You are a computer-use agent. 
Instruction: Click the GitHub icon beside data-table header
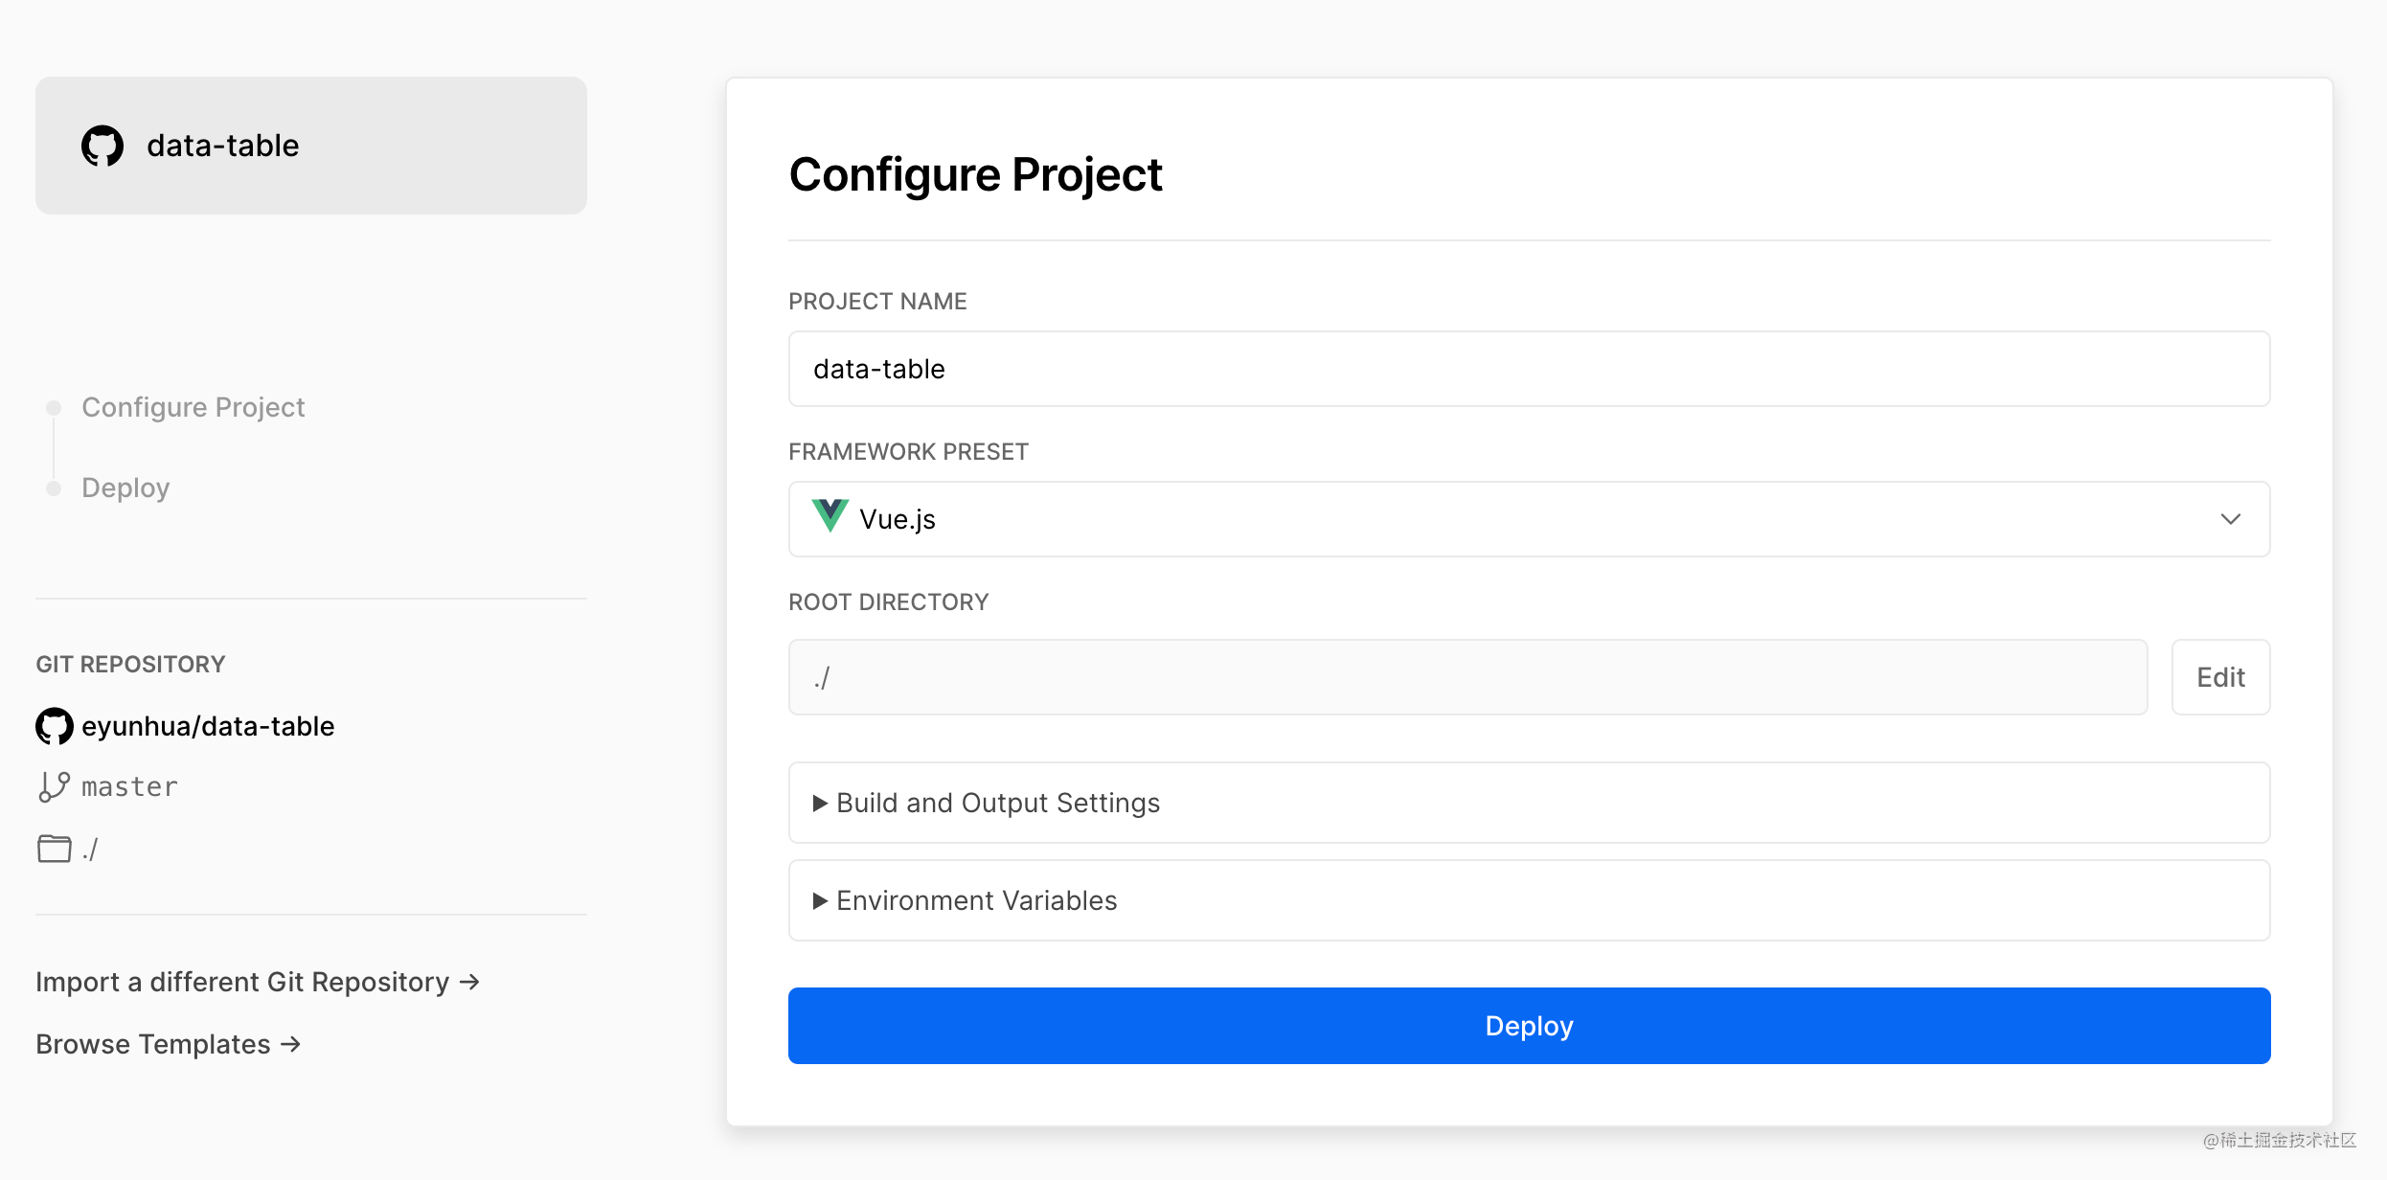(102, 146)
